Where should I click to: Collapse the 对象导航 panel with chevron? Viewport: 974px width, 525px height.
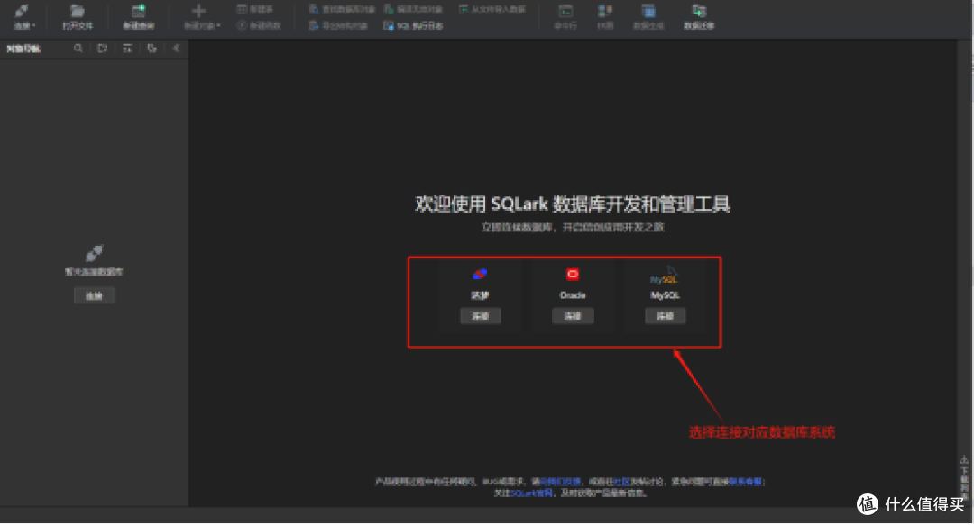click(177, 48)
